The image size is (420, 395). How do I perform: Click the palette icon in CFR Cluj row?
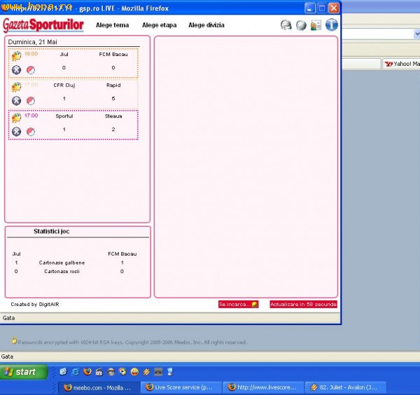tap(16, 87)
